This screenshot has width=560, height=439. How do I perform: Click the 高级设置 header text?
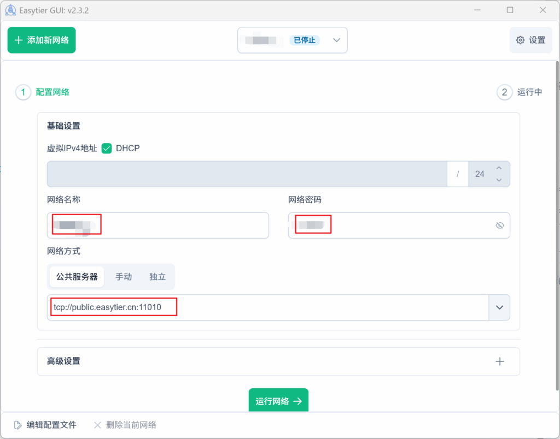[63, 361]
